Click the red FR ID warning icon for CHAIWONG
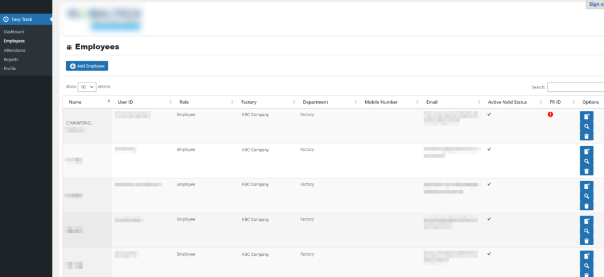The image size is (604, 277). [x=550, y=114]
